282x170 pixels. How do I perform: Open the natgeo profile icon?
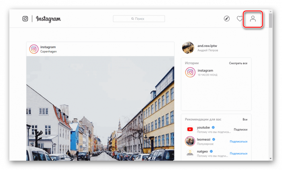(190, 153)
